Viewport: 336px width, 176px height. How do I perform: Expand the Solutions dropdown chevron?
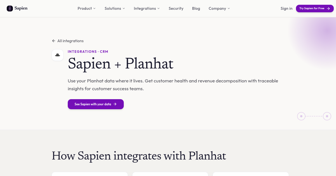124,8
